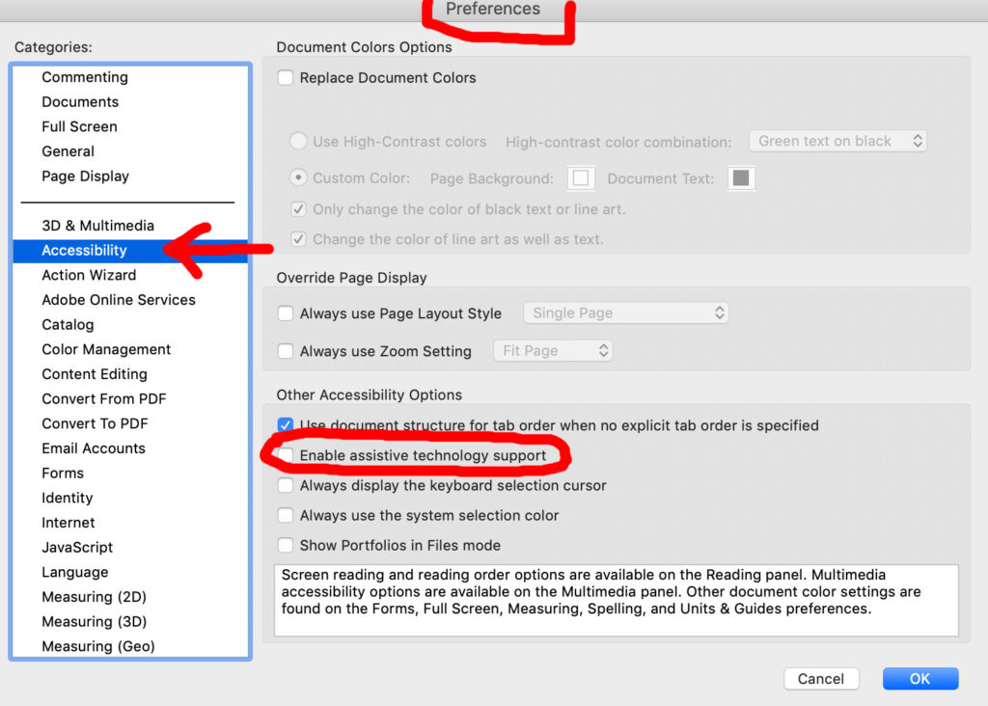Select the Custom Color radio option

(299, 177)
